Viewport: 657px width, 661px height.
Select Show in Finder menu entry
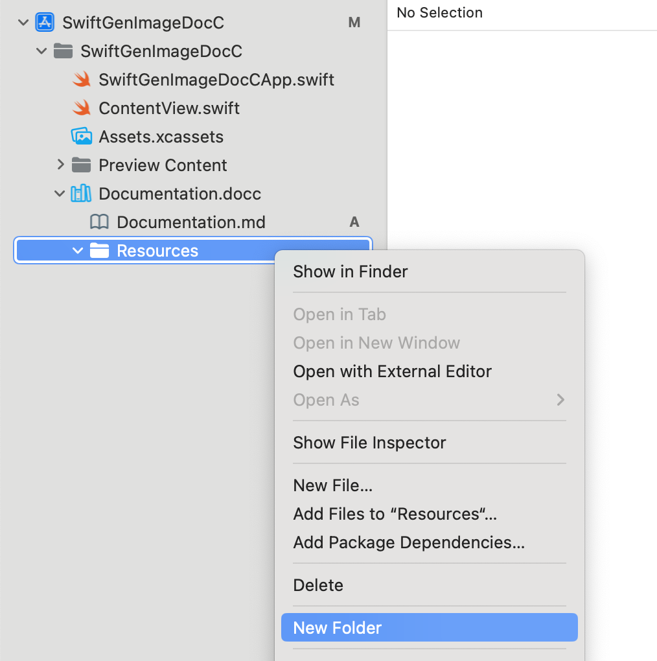coord(351,272)
